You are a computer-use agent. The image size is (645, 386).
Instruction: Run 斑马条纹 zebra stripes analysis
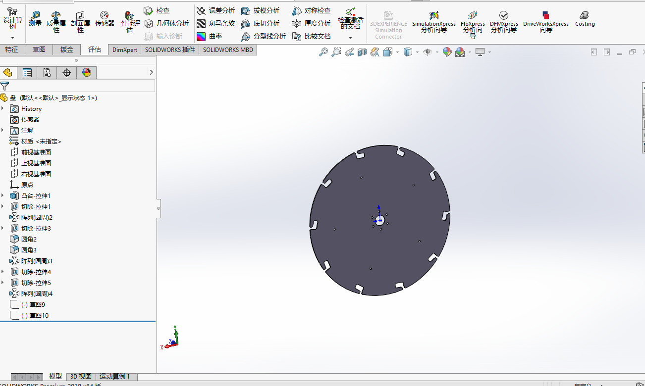coord(215,23)
